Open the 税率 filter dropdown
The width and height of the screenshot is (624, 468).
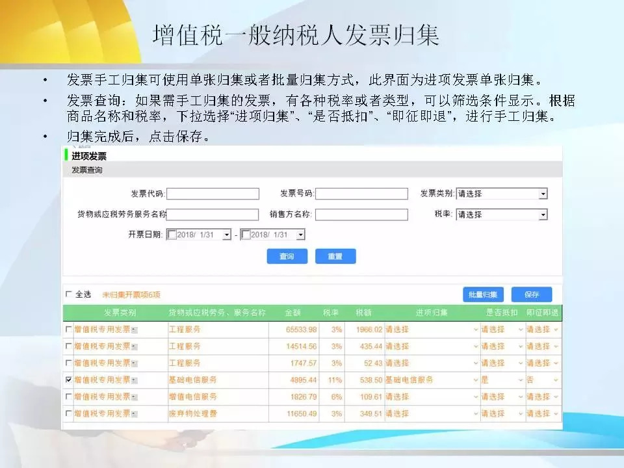[502, 214]
